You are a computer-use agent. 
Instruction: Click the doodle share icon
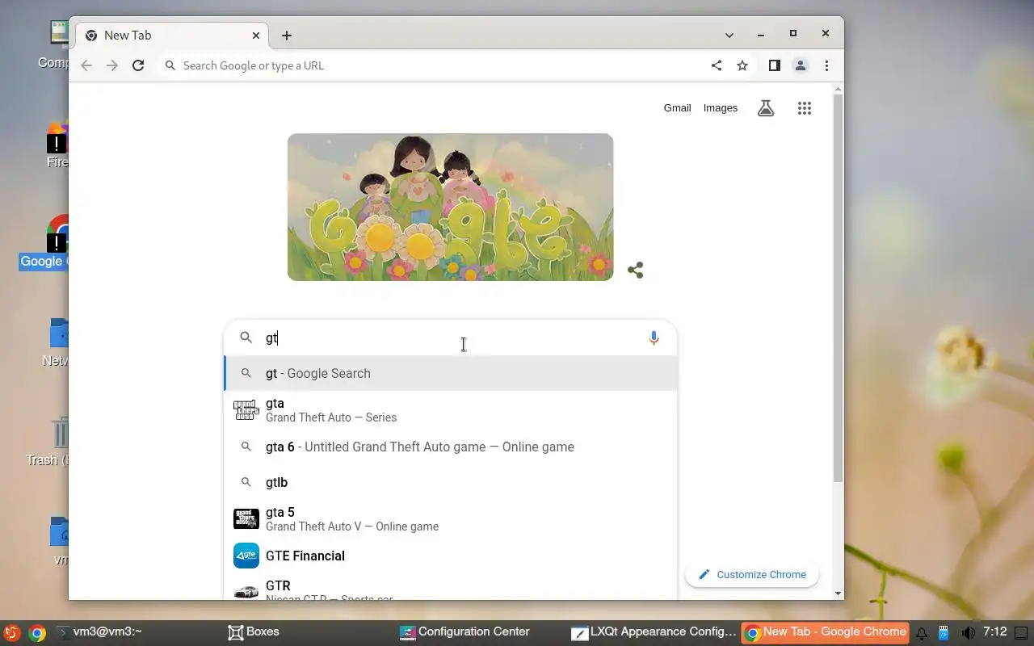point(636,270)
